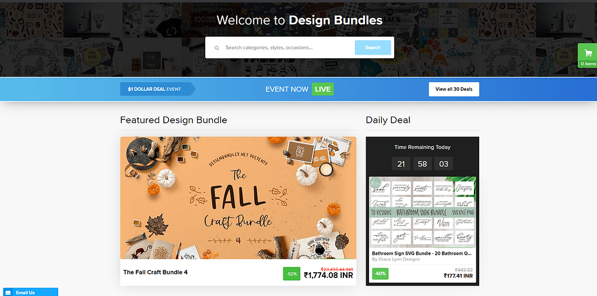Click the Search button
Screen dimensions: 597x296
coord(373,48)
